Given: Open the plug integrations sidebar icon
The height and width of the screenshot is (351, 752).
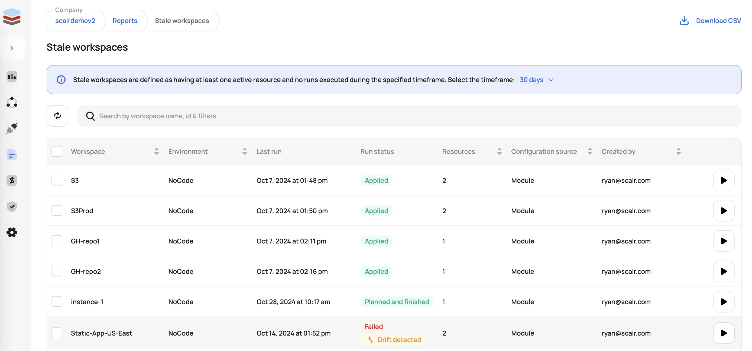Looking at the screenshot, I should coord(12,128).
